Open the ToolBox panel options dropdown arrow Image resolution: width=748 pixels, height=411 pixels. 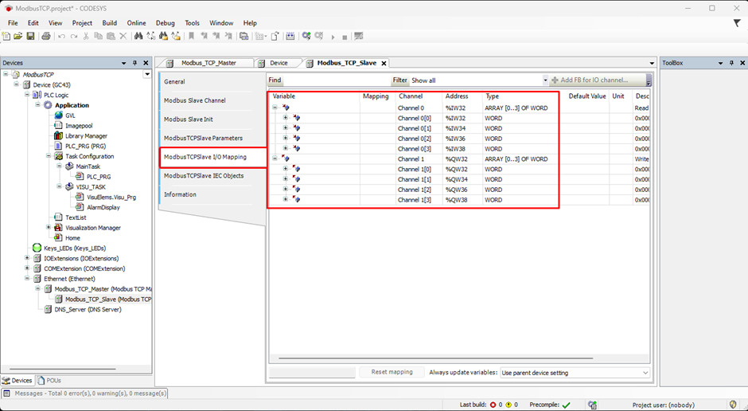click(x=720, y=63)
